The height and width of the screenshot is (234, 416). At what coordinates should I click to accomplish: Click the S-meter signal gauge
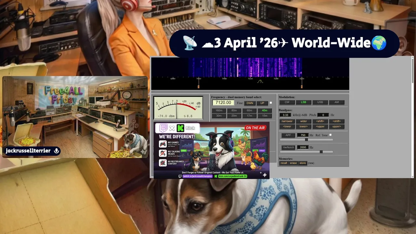coord(178,108)
